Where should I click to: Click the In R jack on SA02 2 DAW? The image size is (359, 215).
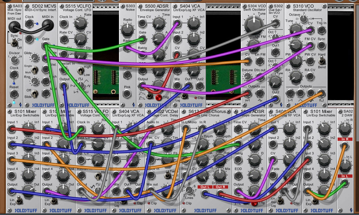point(344,146)
